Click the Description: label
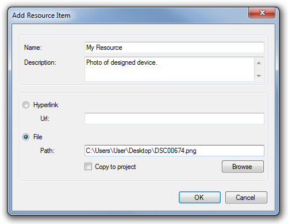This screenshot has width=288, height=224. point(40,62)
